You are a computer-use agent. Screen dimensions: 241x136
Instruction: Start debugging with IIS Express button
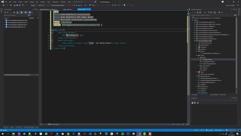click(78, 5)
